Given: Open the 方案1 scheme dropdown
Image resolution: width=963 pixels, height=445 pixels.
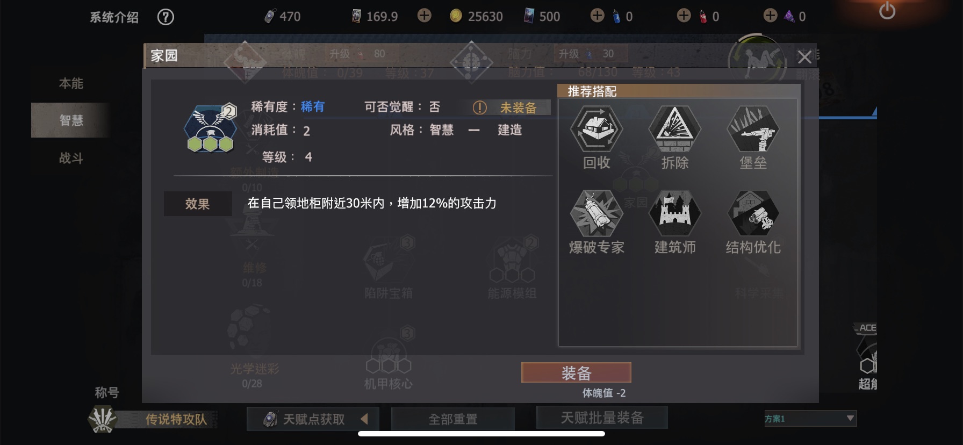Looking at the screenshot, I should [x=810, y=418].
